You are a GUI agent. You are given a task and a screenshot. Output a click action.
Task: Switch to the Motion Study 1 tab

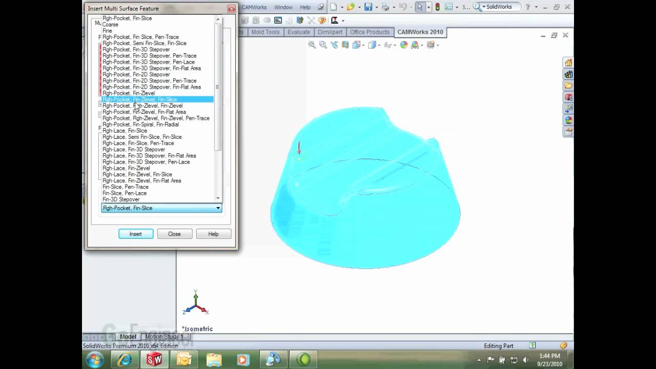click(164, 337)
